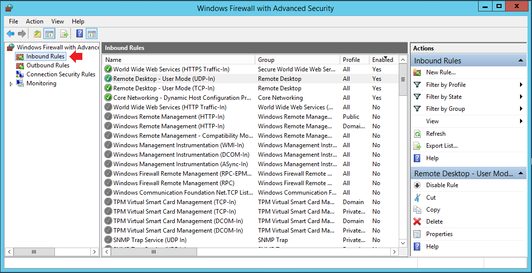Click Disable Rule in Actions pane
Screen dimensions: 532x273
(x=442, y=185)
